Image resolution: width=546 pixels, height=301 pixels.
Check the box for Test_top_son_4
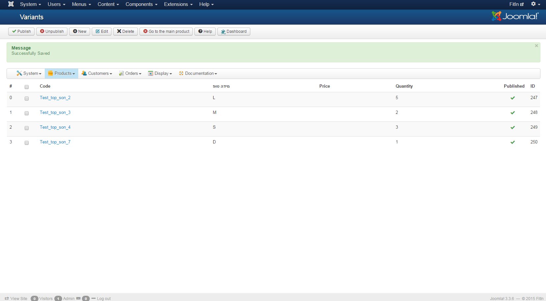27,128
